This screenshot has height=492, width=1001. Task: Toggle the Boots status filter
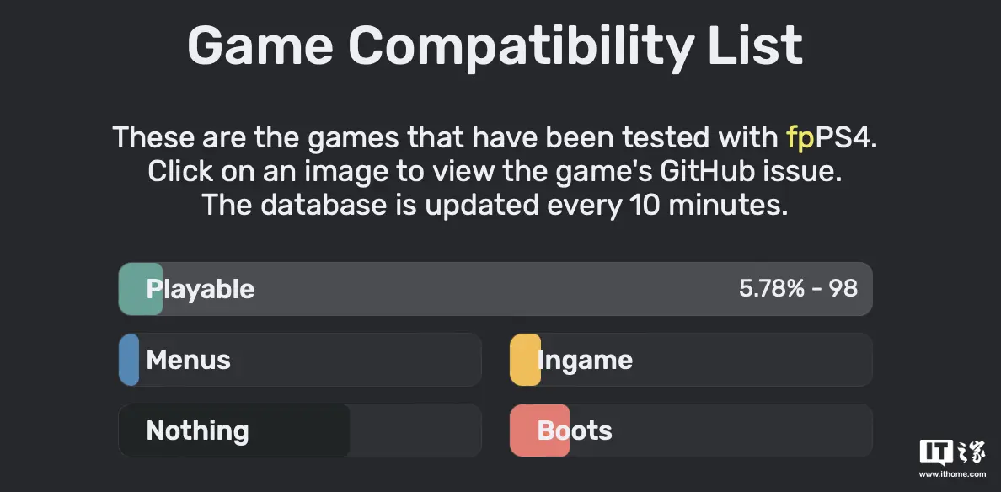[x=692, y=430]
